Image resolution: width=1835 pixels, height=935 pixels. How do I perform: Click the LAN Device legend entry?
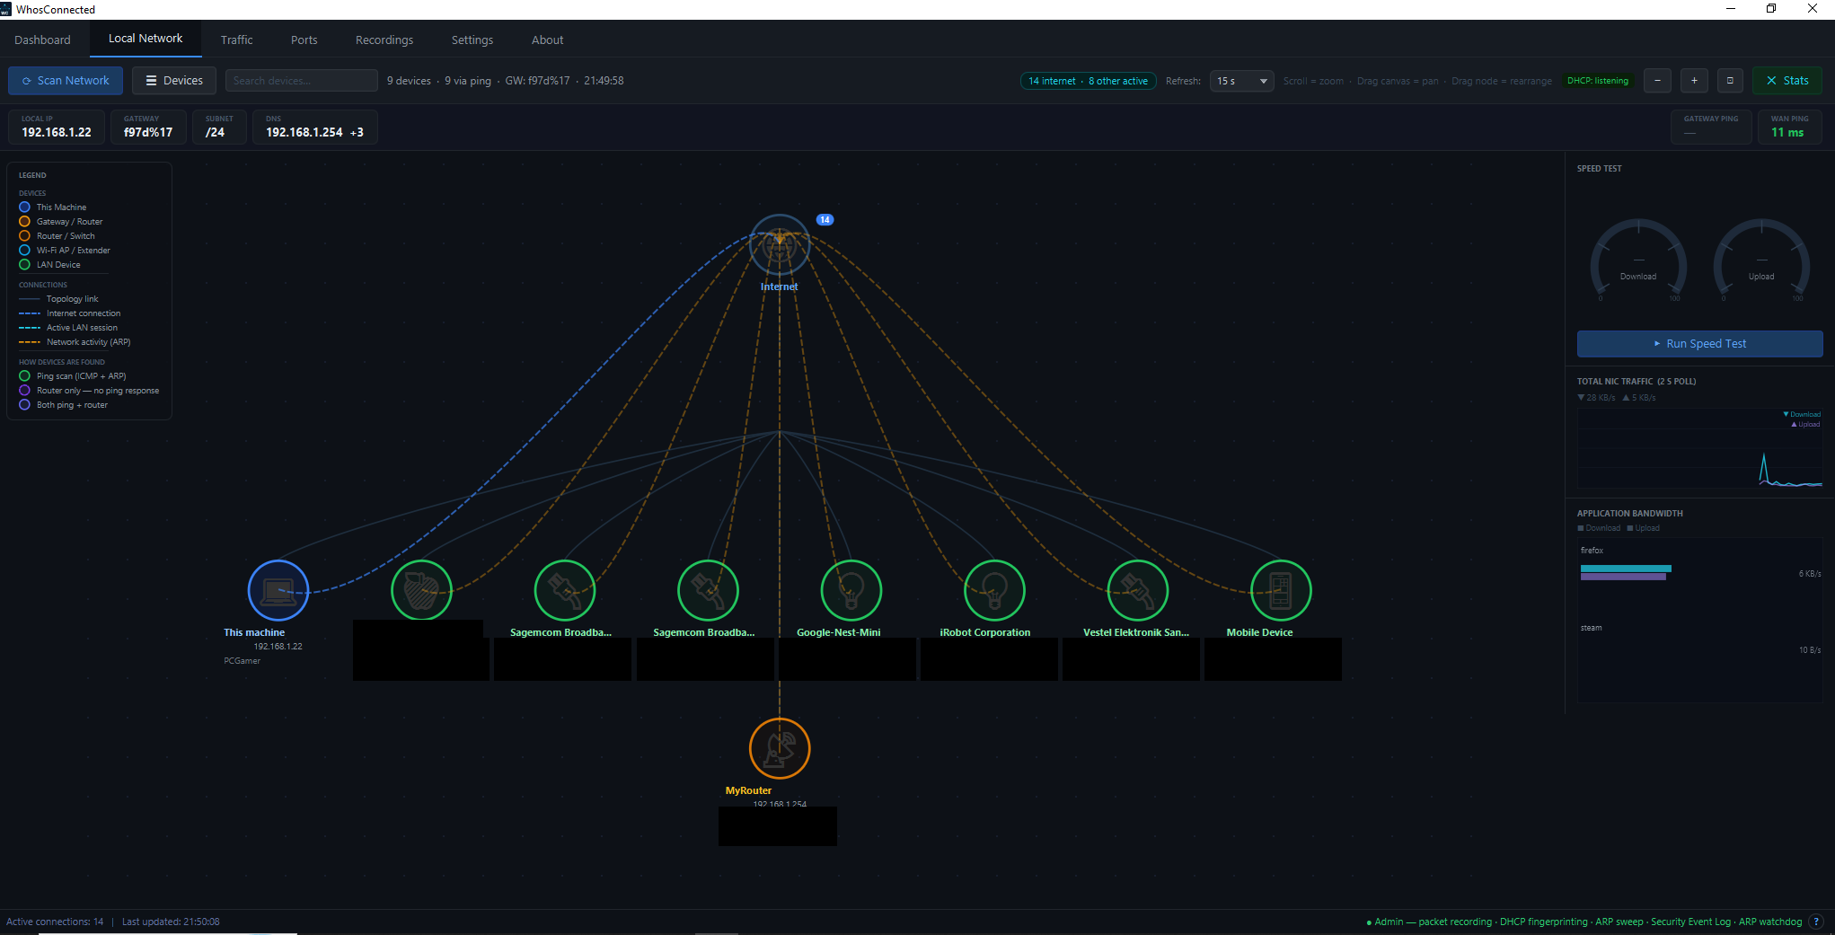click(x=50, y=265)
